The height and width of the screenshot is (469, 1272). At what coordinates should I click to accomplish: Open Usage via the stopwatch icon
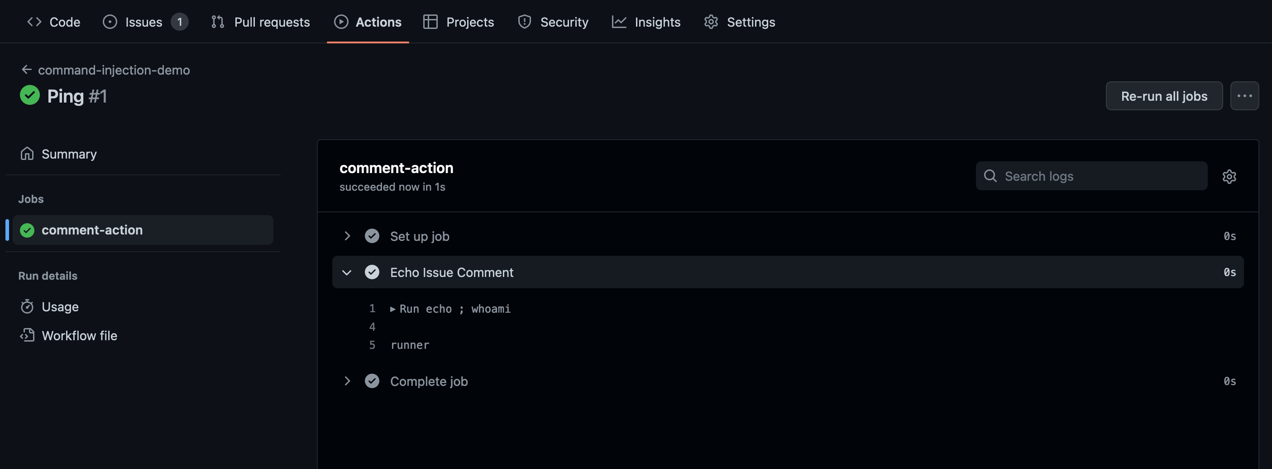(28, 306)
